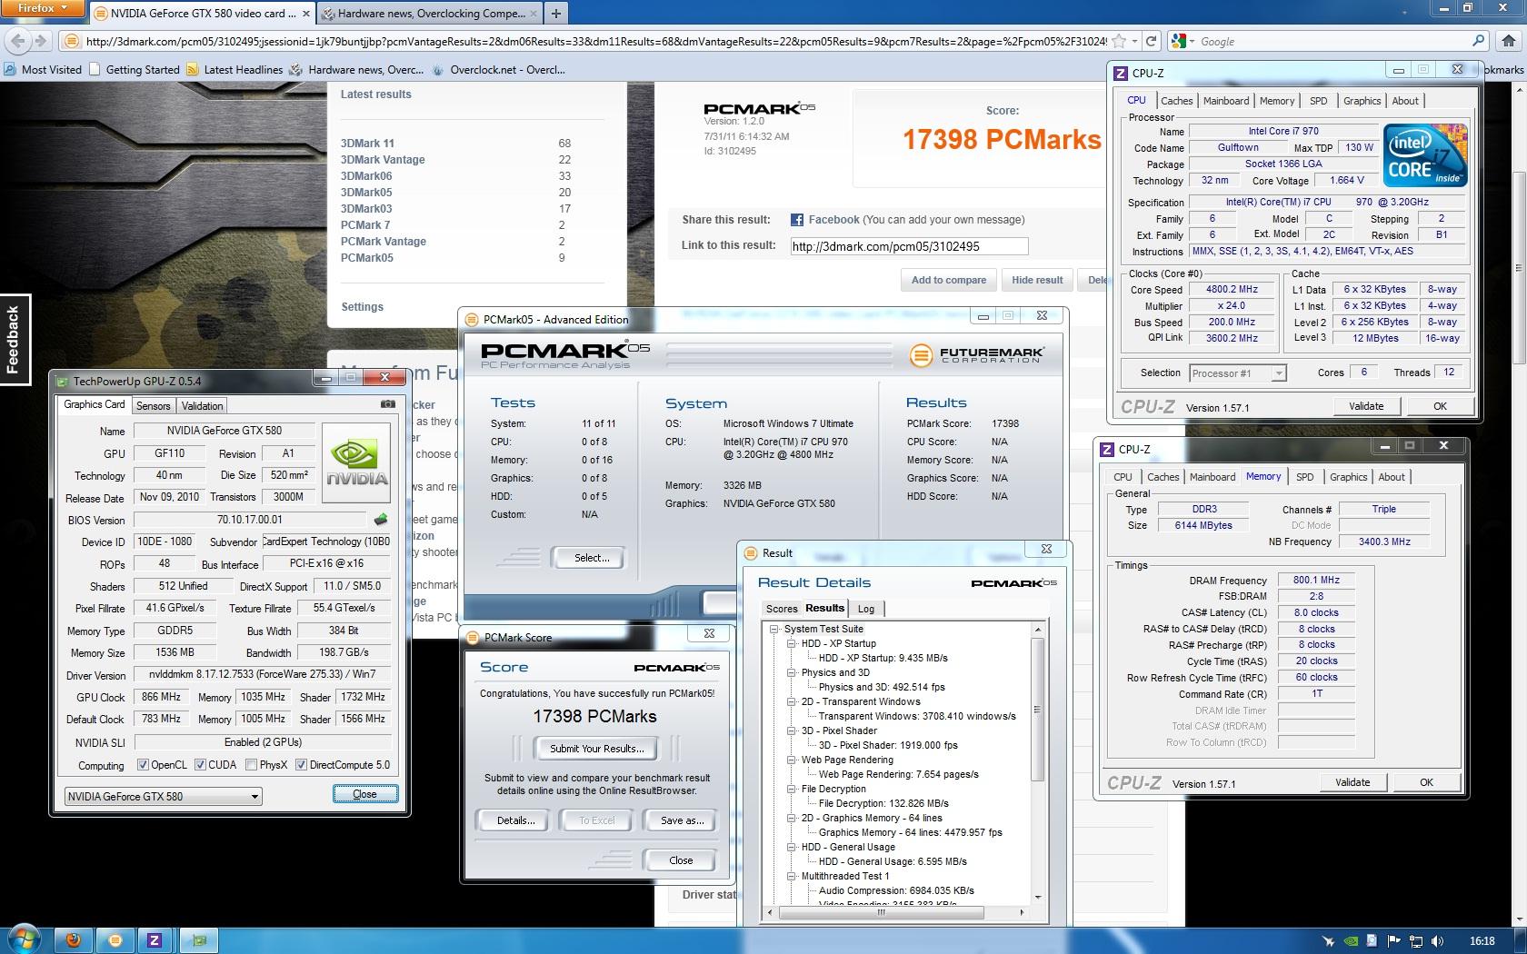Click the Save as button
Viewport: 1527px width, 954px height.
pyautogui.click(x=682, y=820)
